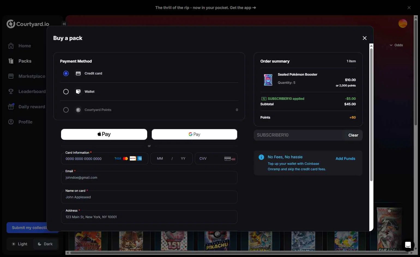Click the Pikachu booster pack thumbnail
The width and height of the screenshot is (420, 257).
point(217,241)
